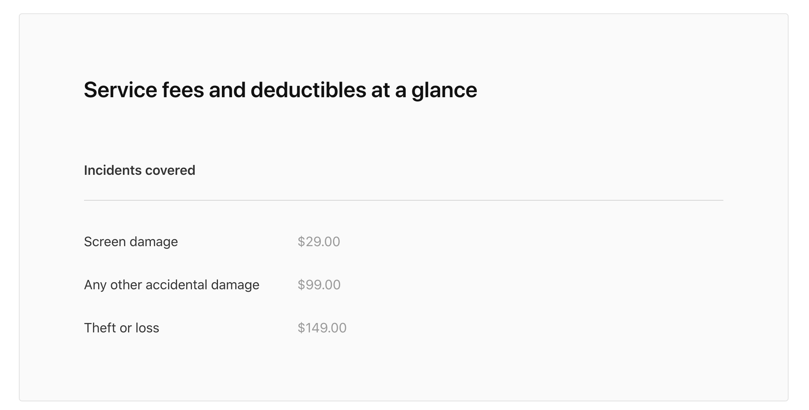Select the "Any other accidental damage" label
Viewport: 809px width, 410px height.
[x=172, y=285]
